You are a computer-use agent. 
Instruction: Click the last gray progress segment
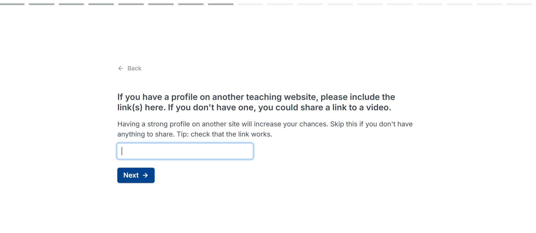coord(519,4)
